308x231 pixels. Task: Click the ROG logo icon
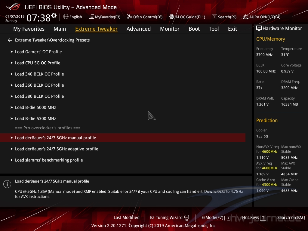pos(13,7)
